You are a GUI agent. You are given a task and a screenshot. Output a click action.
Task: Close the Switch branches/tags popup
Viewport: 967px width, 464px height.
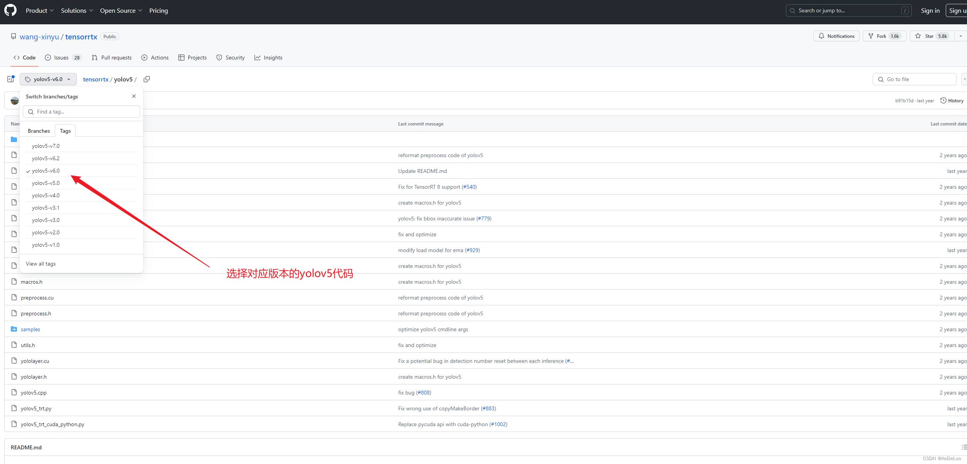[134, 96]
